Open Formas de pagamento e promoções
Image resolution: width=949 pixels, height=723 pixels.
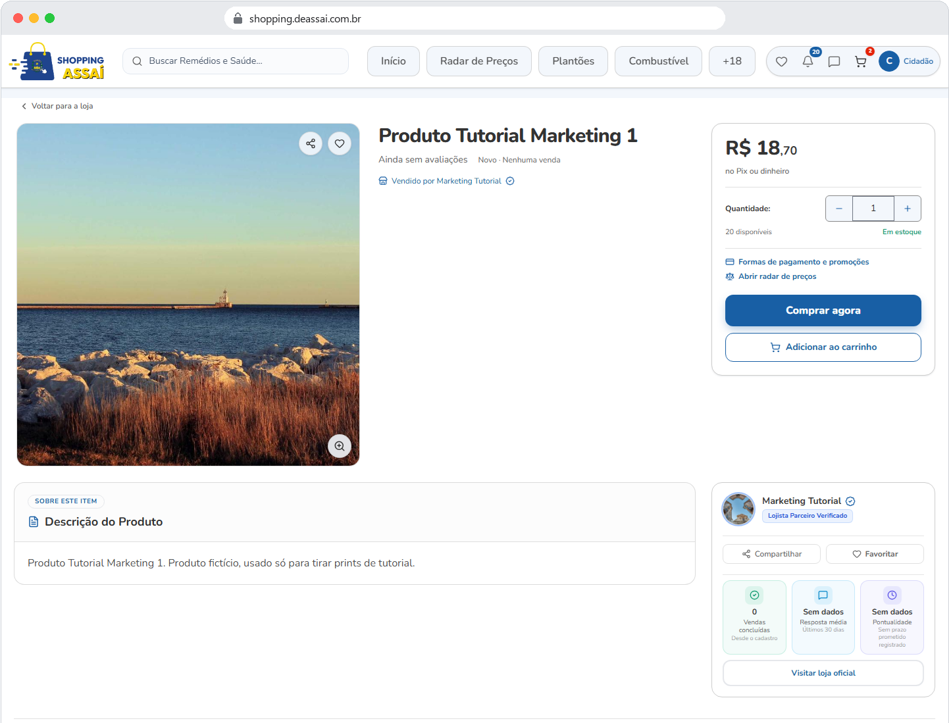click(797, 262)
